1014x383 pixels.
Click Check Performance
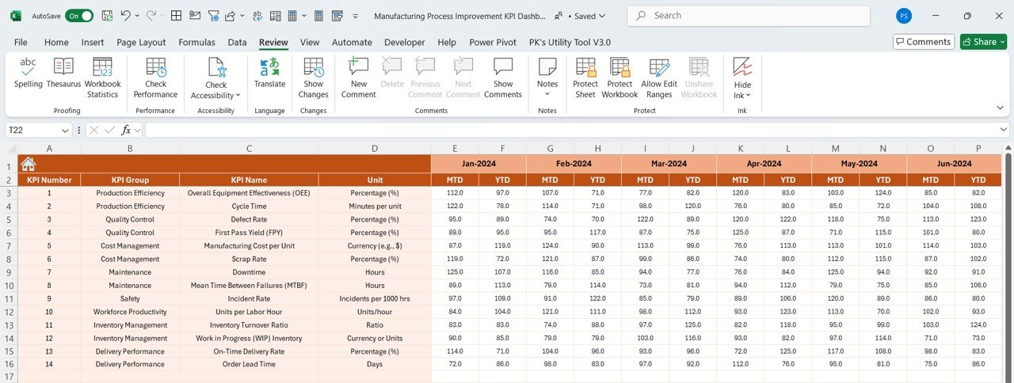[x=155, y=78]
